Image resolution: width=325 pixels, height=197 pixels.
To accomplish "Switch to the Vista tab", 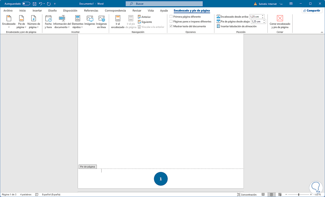I will 151,11.
